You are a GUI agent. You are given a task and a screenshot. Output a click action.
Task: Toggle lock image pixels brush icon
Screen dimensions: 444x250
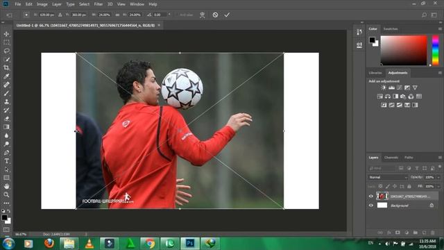coord(388,186)
